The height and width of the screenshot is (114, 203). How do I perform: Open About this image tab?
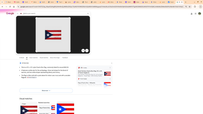click(55, 58)
